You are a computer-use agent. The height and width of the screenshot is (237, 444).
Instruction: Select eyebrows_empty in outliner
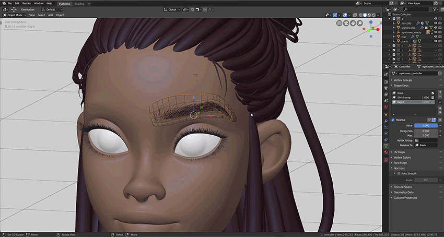click(x=412, y=32)
